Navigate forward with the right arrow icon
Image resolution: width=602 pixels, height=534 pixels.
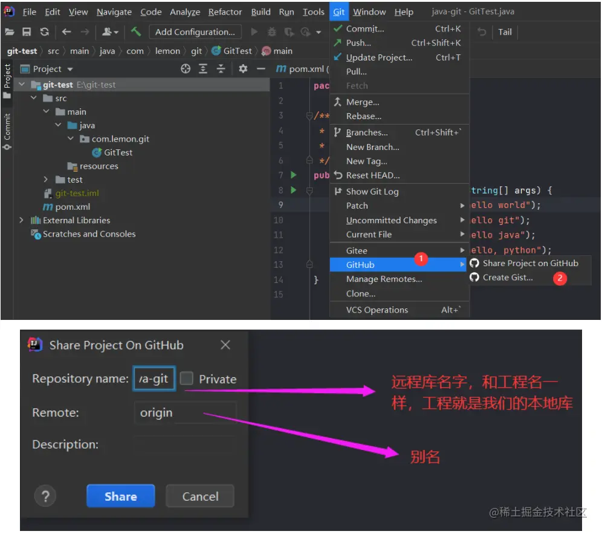pos(85,32)
